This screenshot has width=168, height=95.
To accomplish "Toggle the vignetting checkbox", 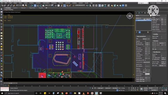I will point(144,70).
